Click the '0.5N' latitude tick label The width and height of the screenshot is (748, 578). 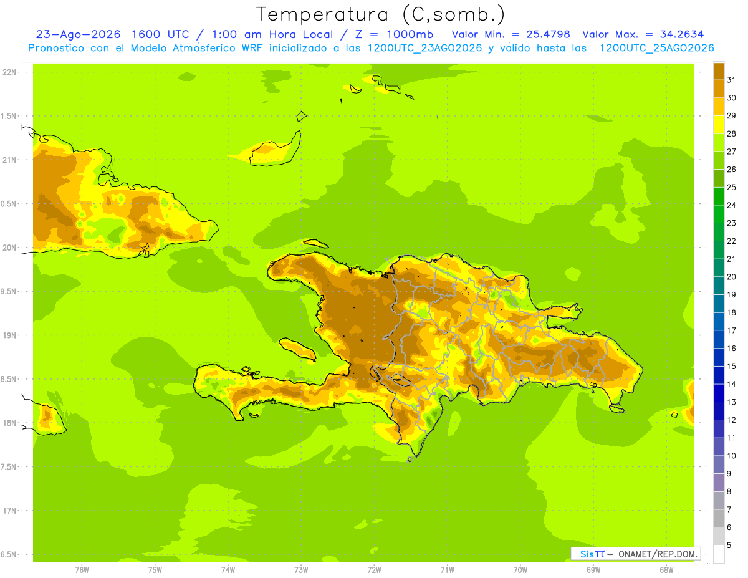[9, 204]
